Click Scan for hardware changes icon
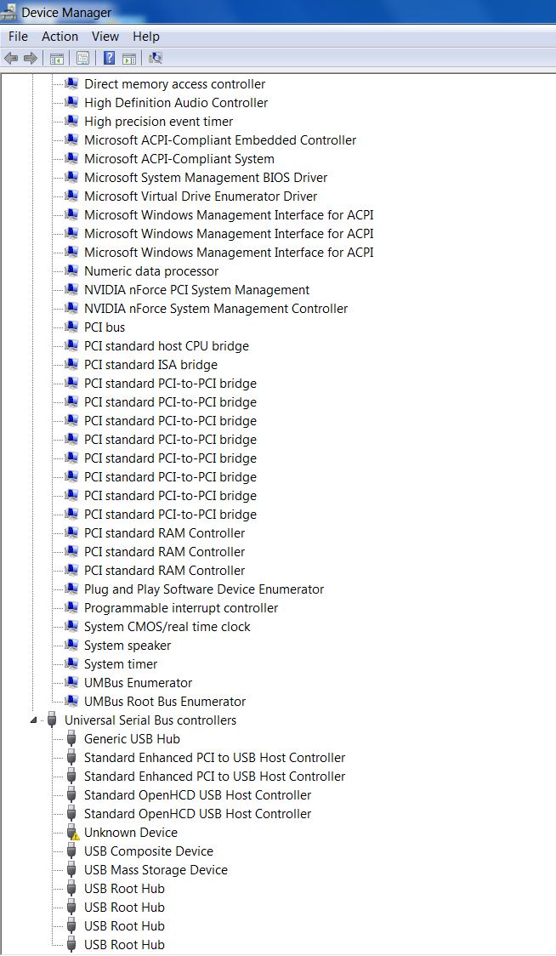This screenshot has width=556, height=956. coord(156,58)
